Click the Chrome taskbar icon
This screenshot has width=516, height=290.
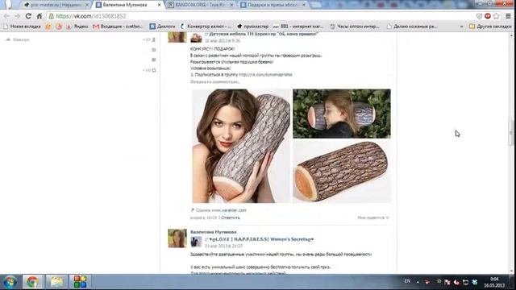[32, 282]
